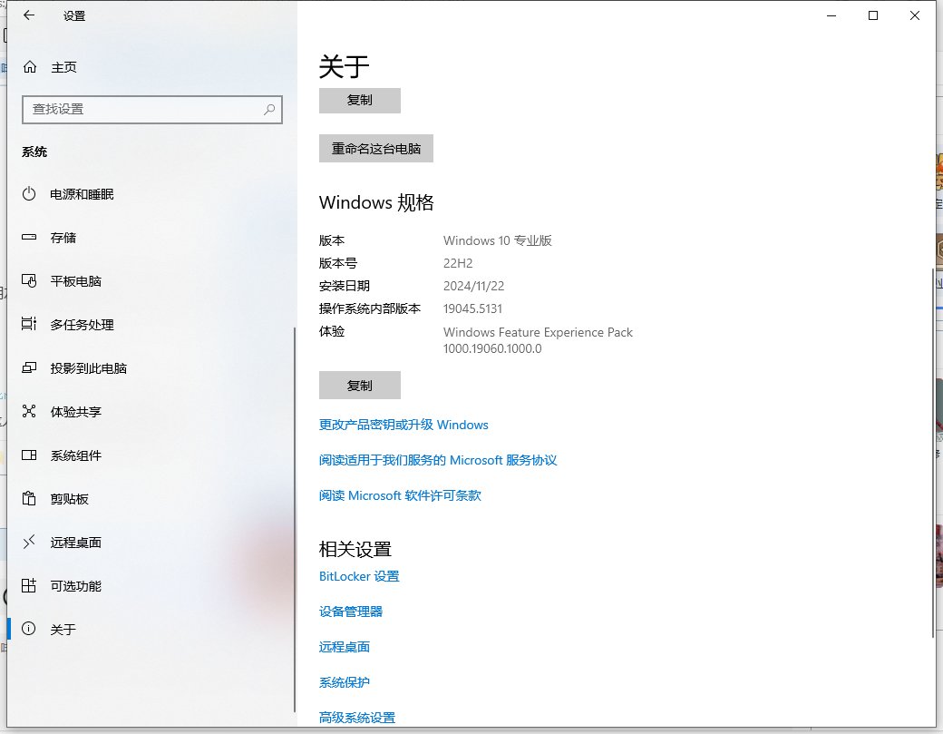
Task: Open the BitLocker 设置 link
Action: pos(359,576)
